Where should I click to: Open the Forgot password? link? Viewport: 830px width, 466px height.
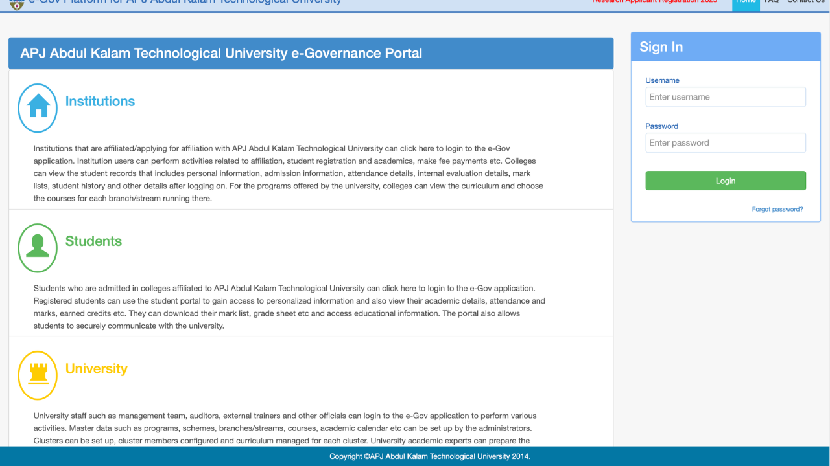pyautogui.click(x=777, y=210)
